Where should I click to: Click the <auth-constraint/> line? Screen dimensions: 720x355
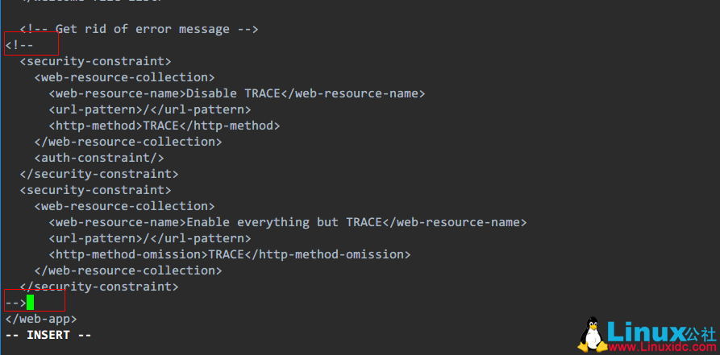pyautogui.click(x=99, y=158)
